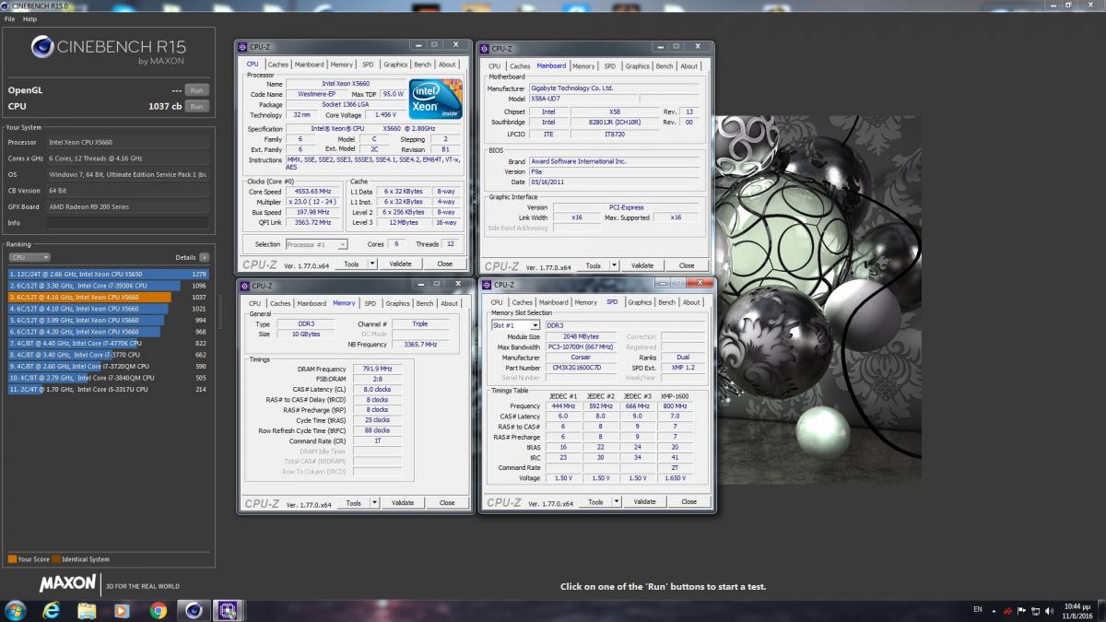
Task: Select highlighted ranking row X5660 @ 4.16 GHz
Action: 109,297
